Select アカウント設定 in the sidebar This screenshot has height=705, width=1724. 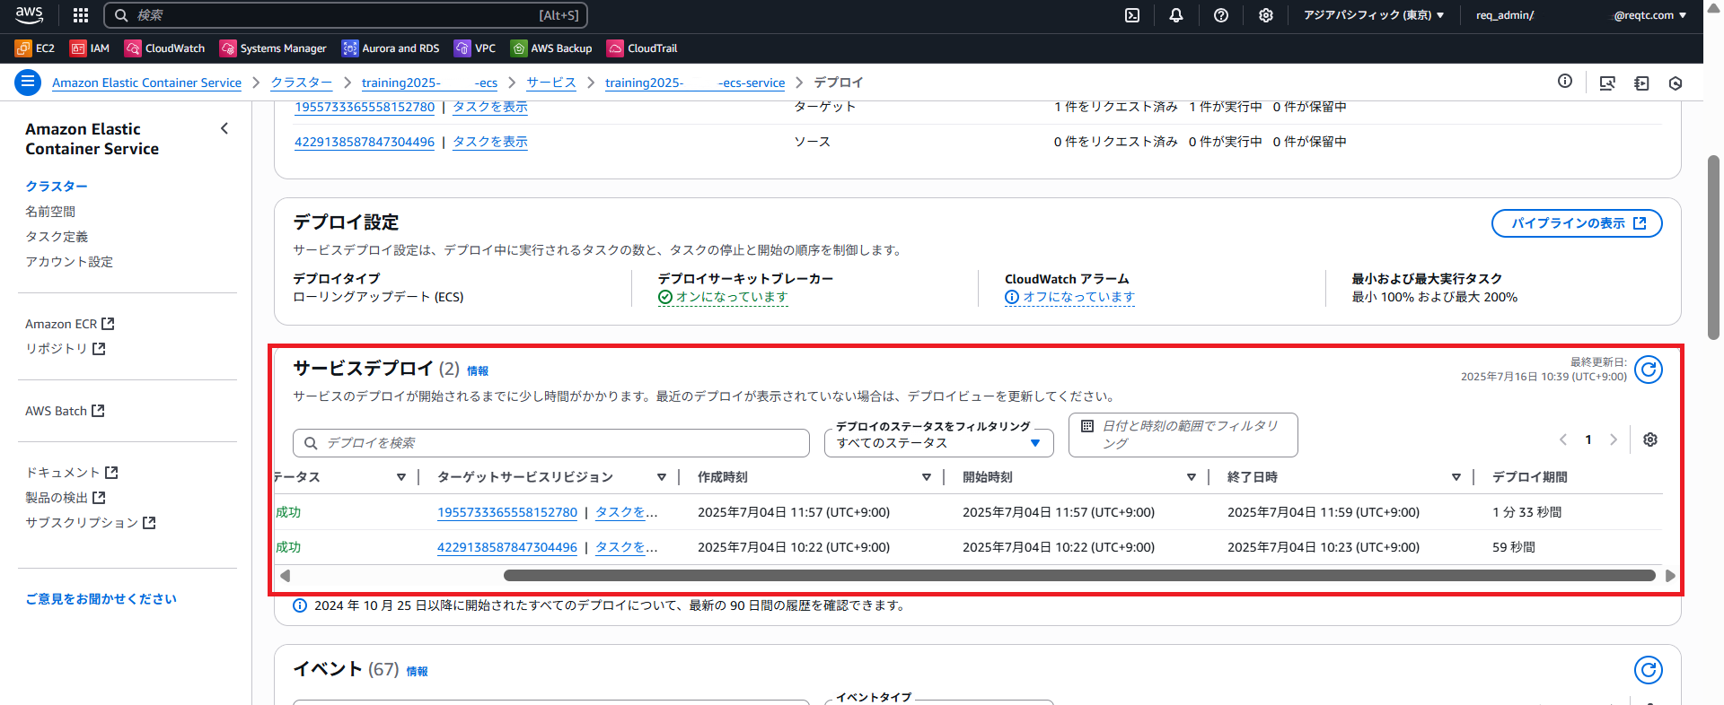(x=69, y=262)
